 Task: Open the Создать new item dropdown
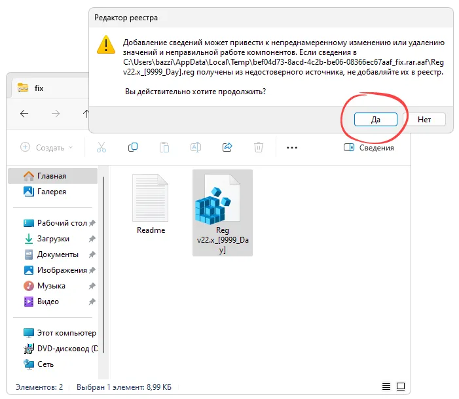coord(46,147)
